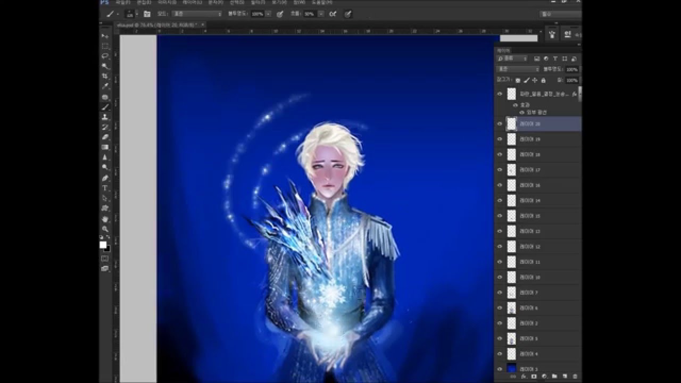Image resolution: width=681 pixels, height=383 pixels.
Task: Toggle the effects visibility eye under the top layer
Action: pos(516,105)
